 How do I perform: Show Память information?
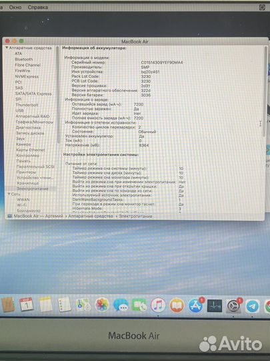click(23, 161)
